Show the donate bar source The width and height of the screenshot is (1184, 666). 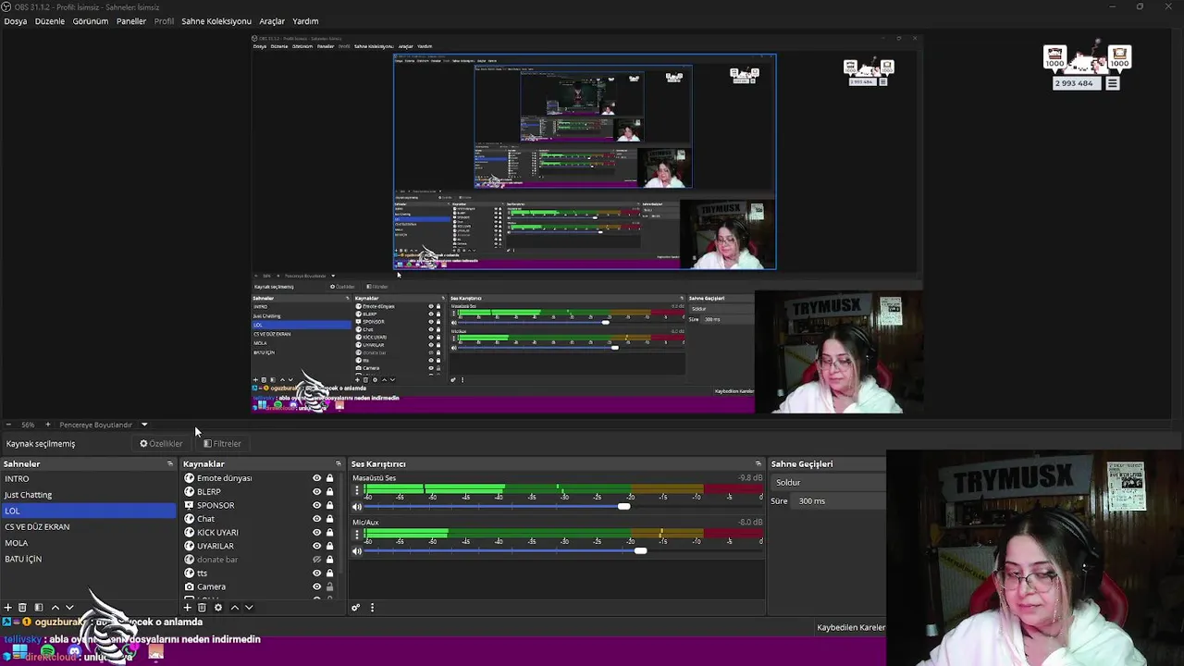(316, 560)
